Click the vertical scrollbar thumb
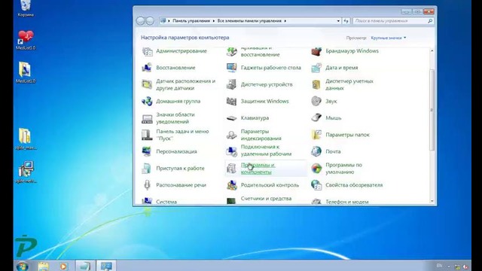 pos(432,110)
